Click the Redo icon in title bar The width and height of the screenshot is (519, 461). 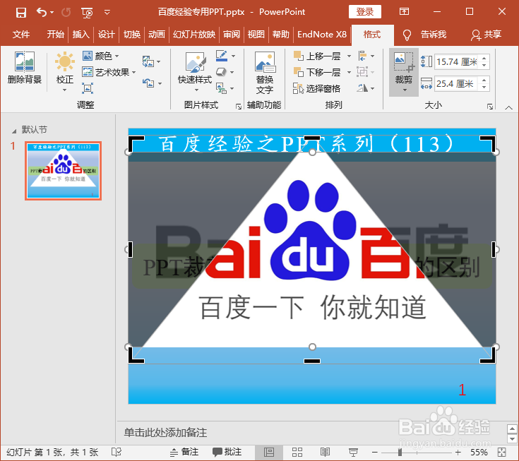[x=66, y=12]
